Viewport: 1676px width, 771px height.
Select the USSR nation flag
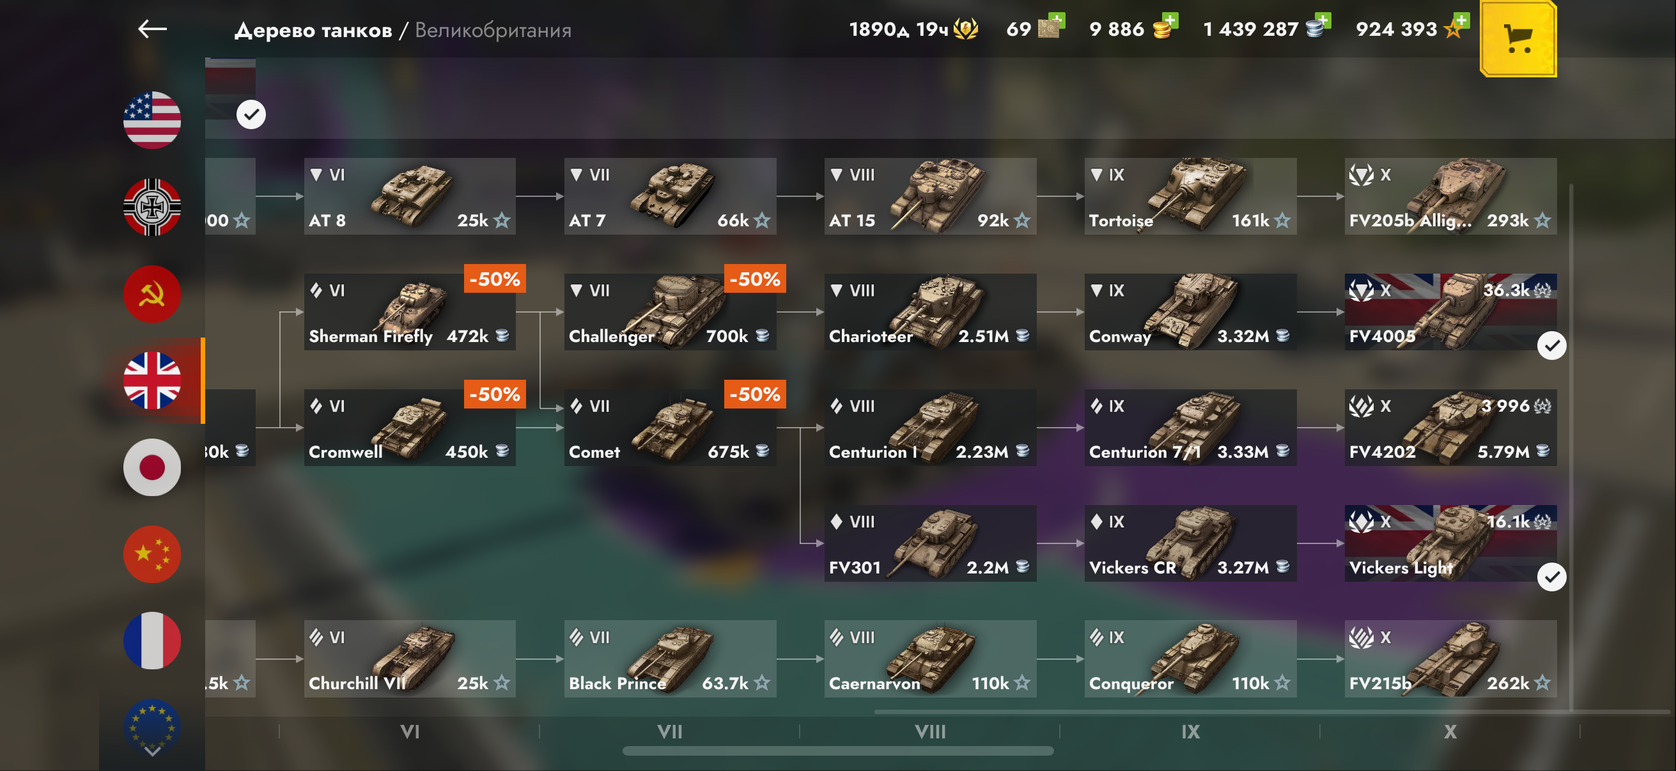[152, 294]
